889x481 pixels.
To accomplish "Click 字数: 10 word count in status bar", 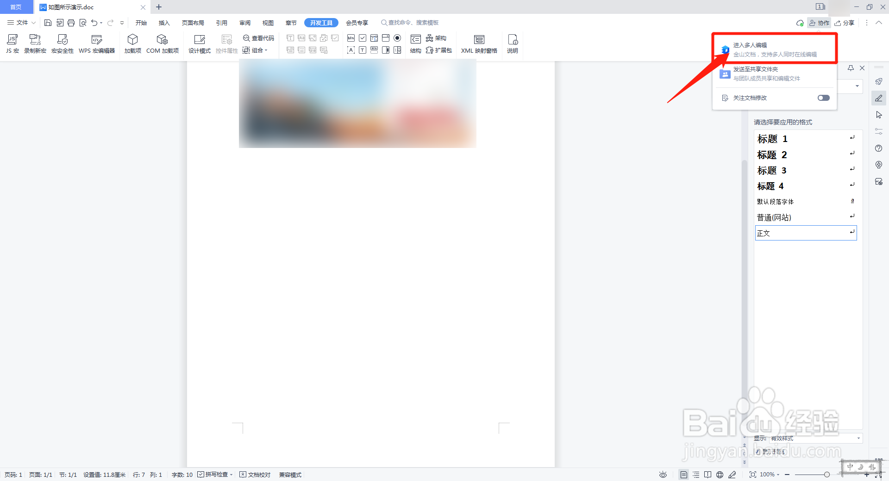I will tap(182, 475).
